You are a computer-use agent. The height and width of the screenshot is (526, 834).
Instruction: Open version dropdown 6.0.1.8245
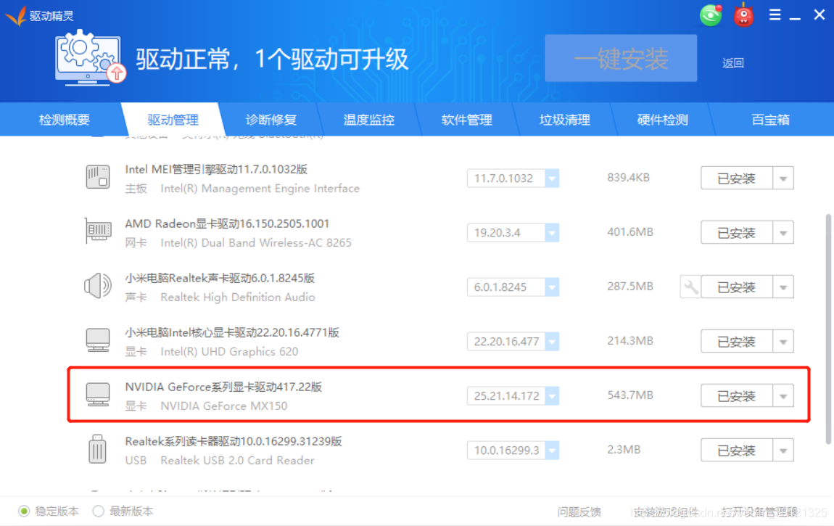click(x=552, y=287)
